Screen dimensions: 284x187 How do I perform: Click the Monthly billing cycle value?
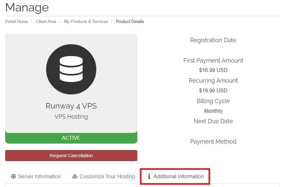pos(213,111)
